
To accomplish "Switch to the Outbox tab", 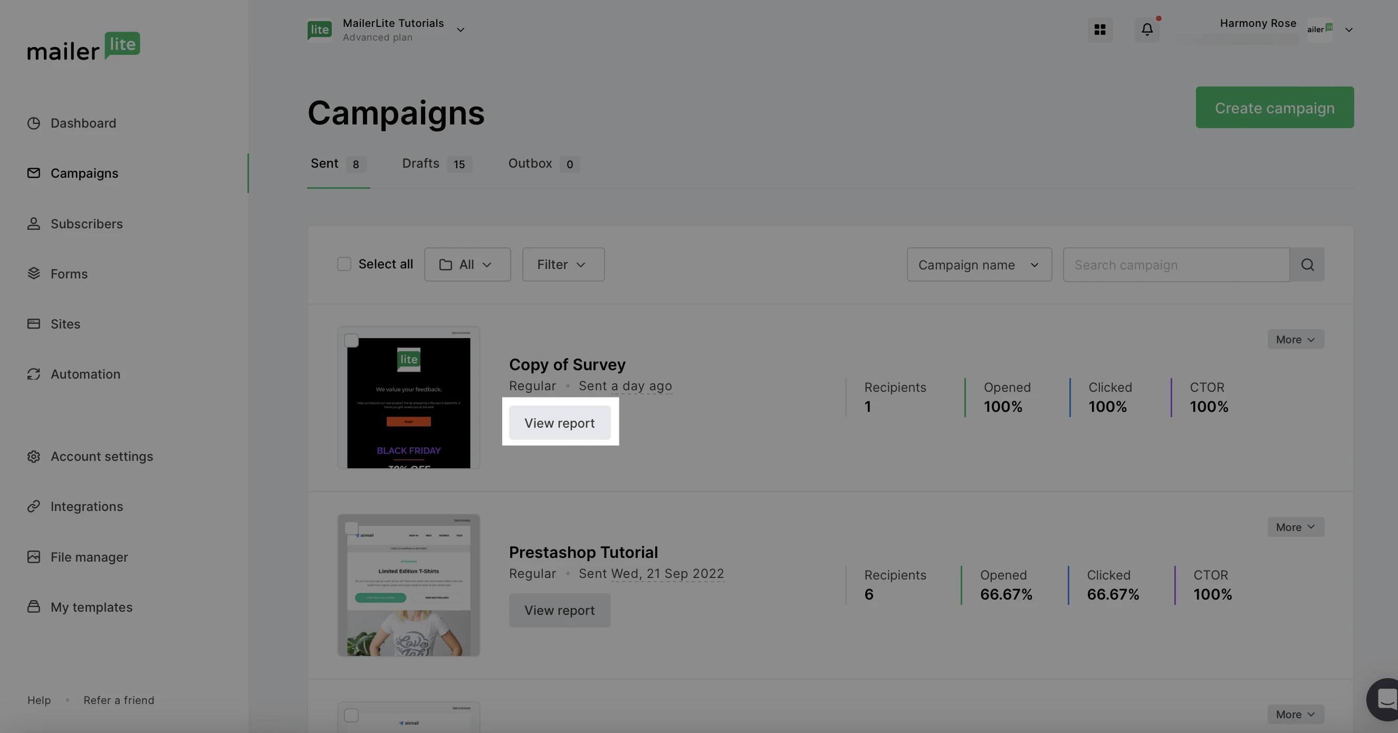I will (544, 164).
